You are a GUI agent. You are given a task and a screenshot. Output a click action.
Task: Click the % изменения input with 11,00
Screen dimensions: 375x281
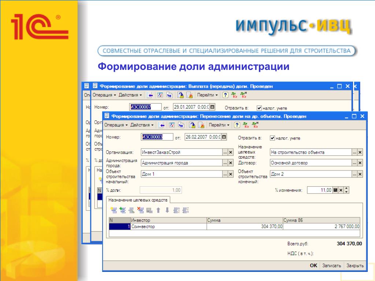320,190
